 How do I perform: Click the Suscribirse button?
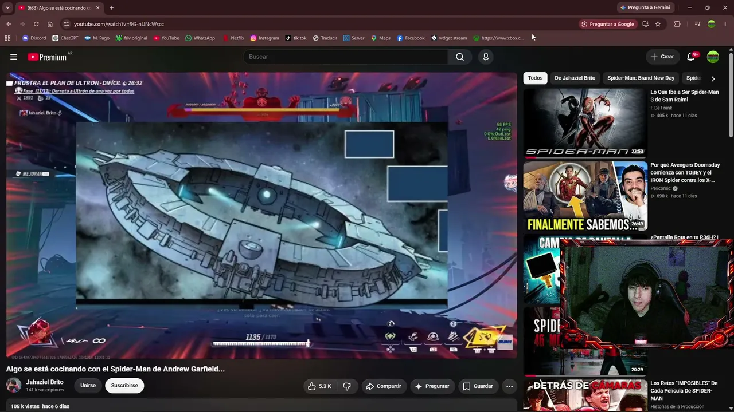[x=124, y=386]
